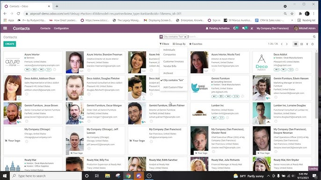Screen dimensions: 321x180
Task: Open the CRM & Sales rules bookmark
Action: coord(270,20)
